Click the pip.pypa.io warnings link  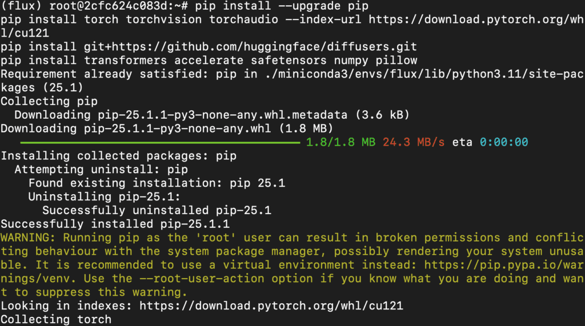pyautogui.click(x=504, y=265)
